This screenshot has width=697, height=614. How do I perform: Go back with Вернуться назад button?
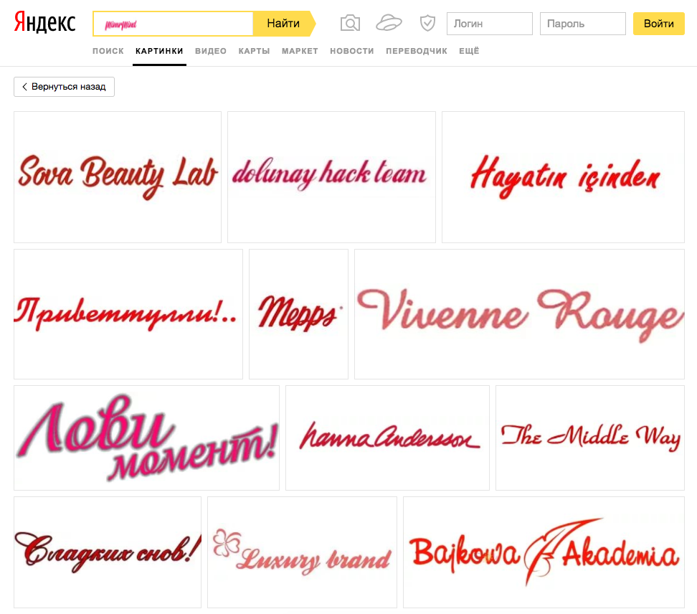click(x=64, y=87)
